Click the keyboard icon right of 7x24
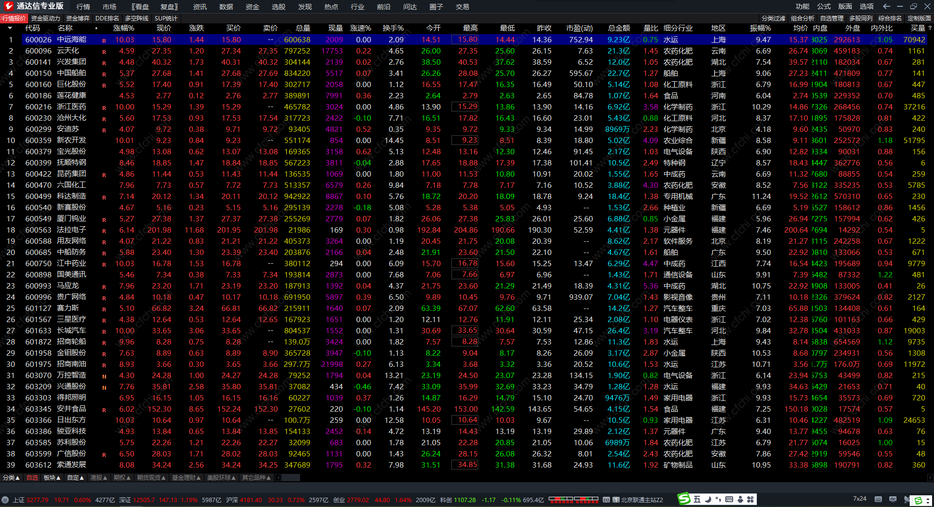This screenshot has height=507, width=934. click(878, 499)
